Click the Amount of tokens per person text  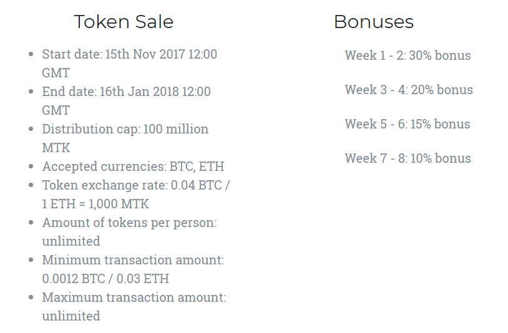point(129,223)
